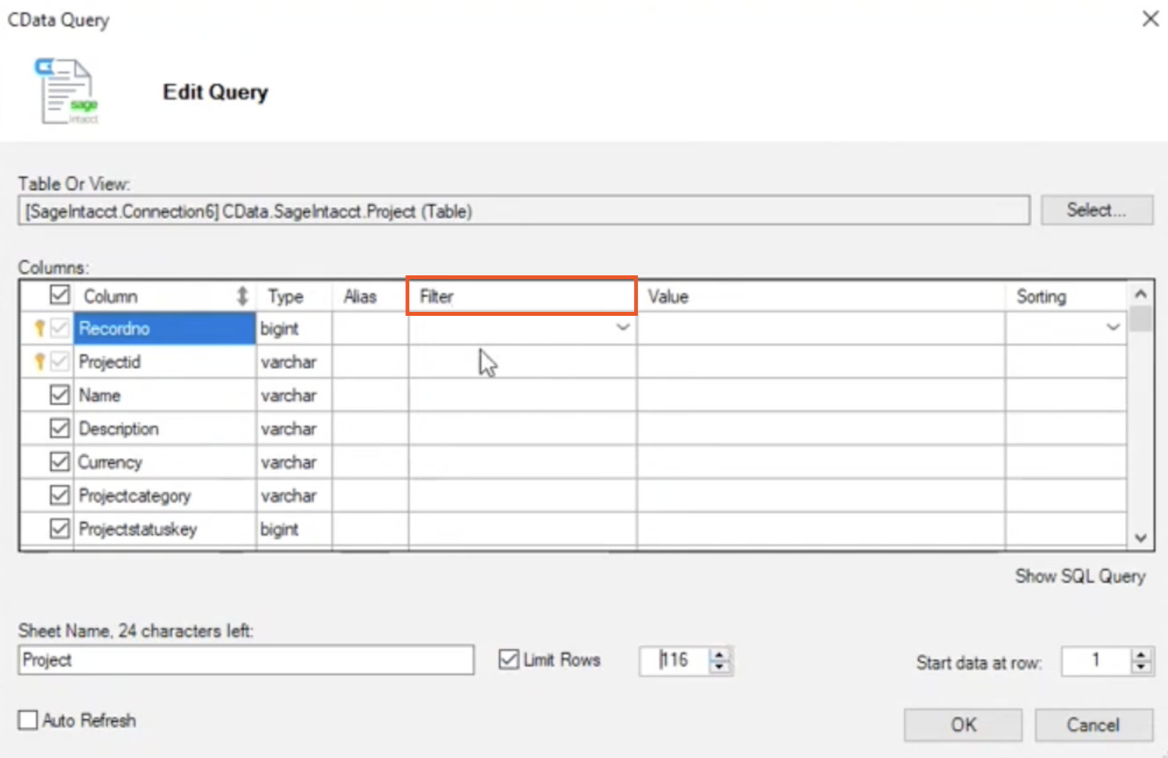Uncheck the Description column checkbox
The width and height of the screenshot is (1168, 758).
click(59, 428)
